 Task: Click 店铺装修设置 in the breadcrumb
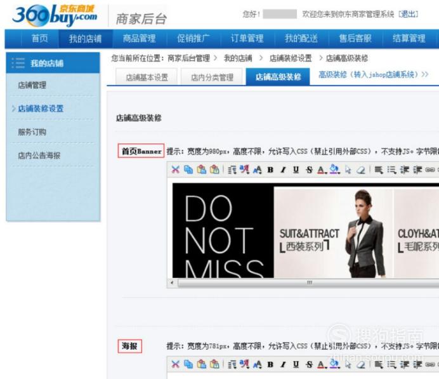pos(291,58)
